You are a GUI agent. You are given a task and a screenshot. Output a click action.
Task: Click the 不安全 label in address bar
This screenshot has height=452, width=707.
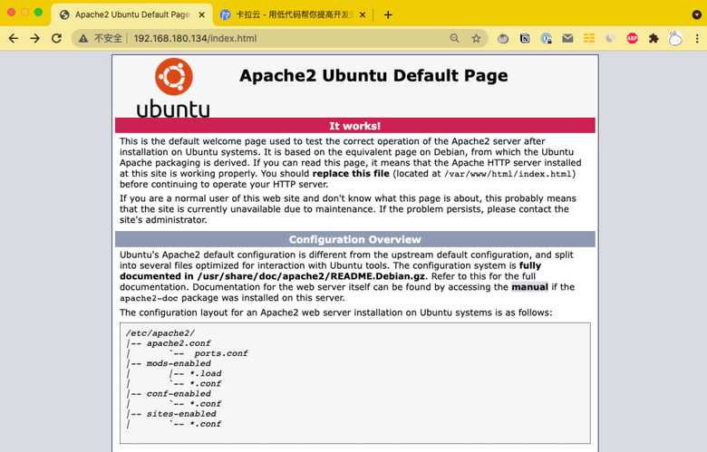pos(108,38)
